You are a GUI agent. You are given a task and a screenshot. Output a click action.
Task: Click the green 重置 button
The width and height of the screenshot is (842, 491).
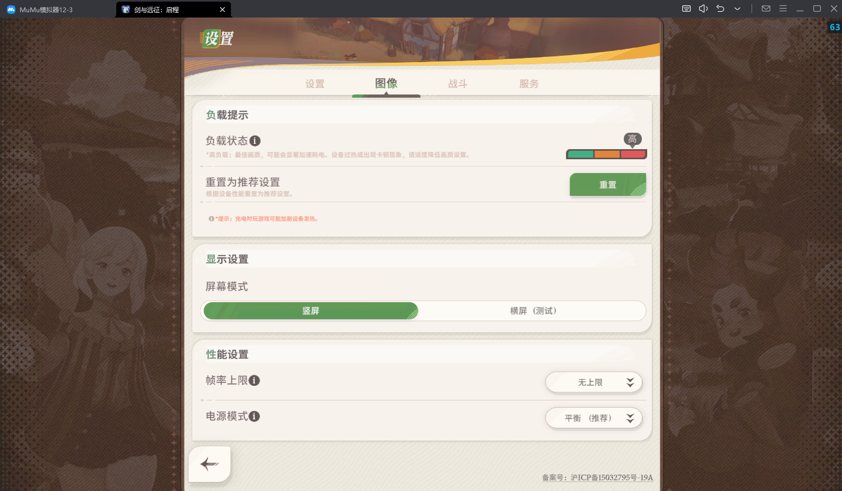click(x=608, y=185)
